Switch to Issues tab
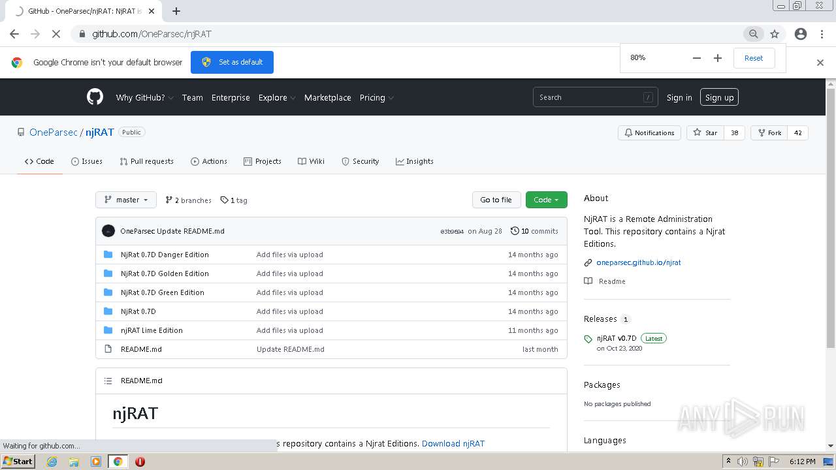The width and height of the screenshot is (836, 470). (86, 161)
